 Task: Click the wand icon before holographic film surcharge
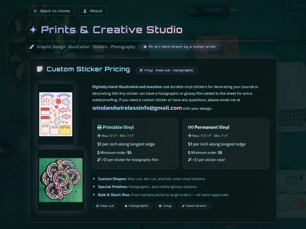coord(99,160)
